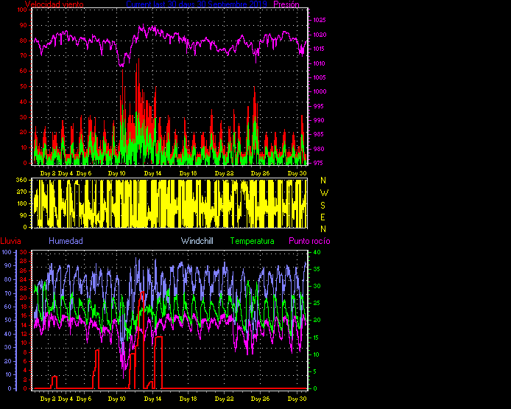Screen dimensions: 511x409
Task: Click the 270 wind direction axis value
Action: pyautogui.click(x=21, y=192)
